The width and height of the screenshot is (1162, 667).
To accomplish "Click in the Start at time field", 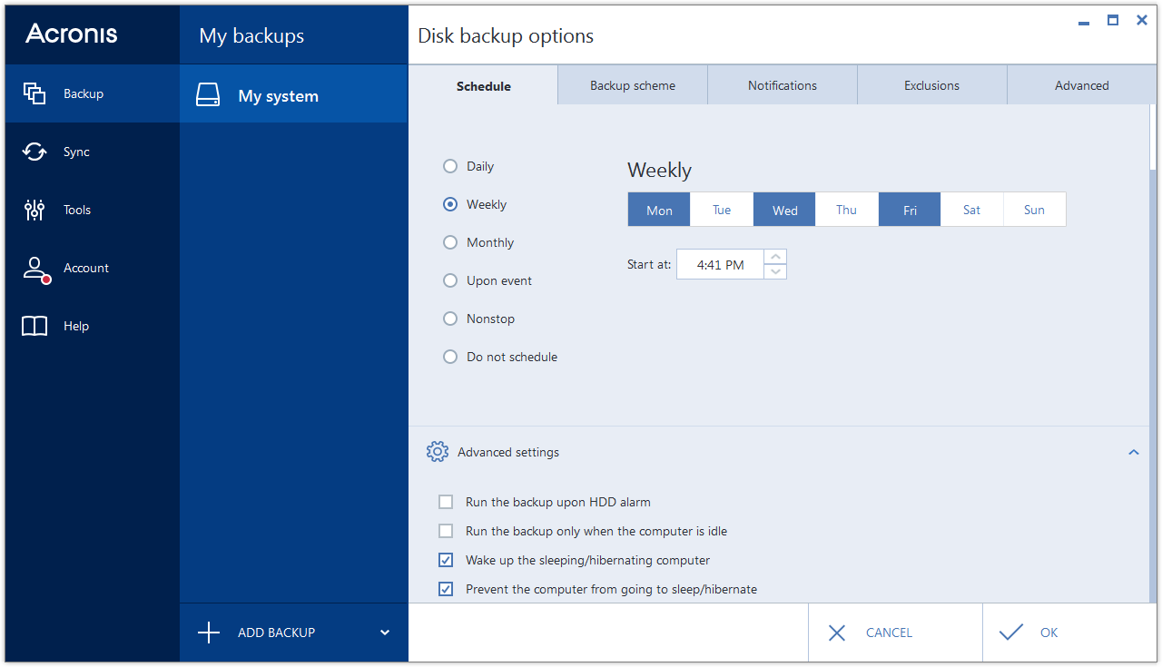I will point(721,265).
